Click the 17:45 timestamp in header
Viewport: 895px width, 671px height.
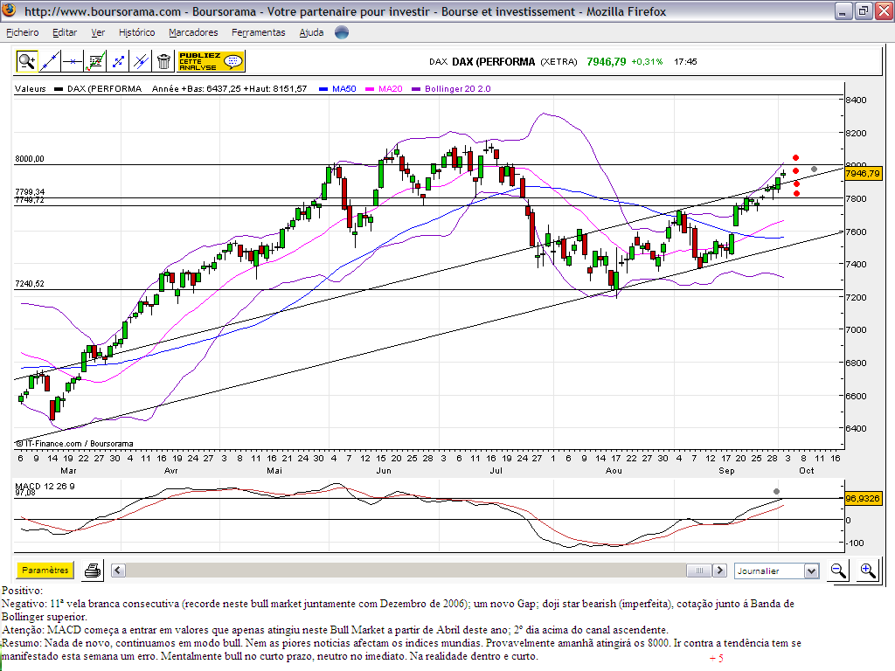click(x=685, y=62)
